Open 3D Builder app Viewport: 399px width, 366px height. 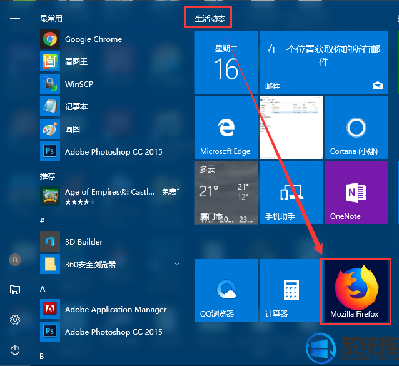pyautogui.click(x=111, y=241)
